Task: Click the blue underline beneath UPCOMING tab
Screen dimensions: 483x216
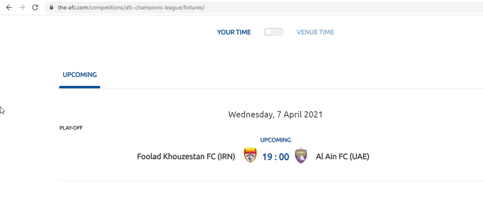Action: point(79,87)
